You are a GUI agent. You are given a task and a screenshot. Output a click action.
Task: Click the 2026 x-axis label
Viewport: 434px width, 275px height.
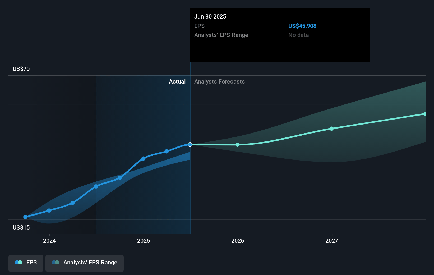point(238,241)
